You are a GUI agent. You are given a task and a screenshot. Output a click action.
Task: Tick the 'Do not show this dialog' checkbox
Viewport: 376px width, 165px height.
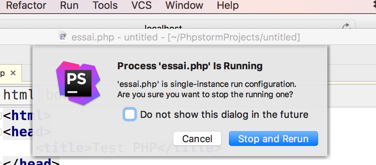[130, 114]
